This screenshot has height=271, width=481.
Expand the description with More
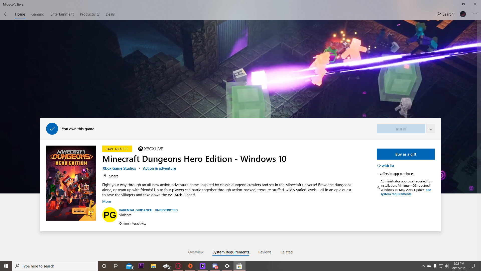(x=106, y=201)
